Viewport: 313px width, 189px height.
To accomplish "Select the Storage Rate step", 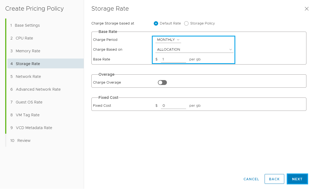I will [28, 64].
